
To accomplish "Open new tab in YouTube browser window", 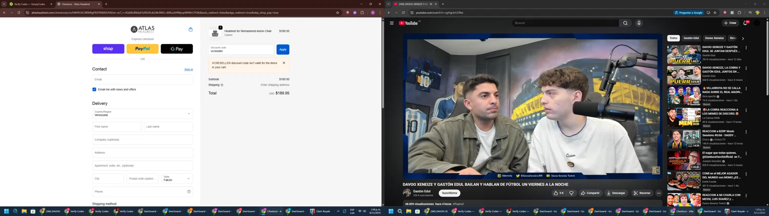I will [443, 4].
